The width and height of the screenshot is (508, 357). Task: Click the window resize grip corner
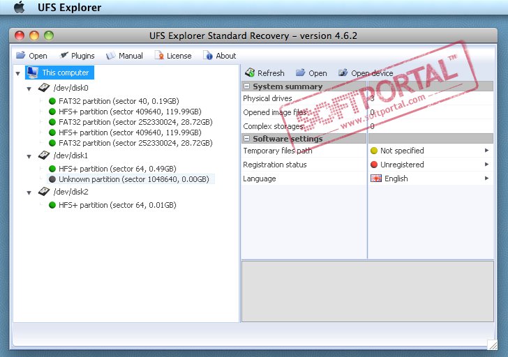click(492, 344)
